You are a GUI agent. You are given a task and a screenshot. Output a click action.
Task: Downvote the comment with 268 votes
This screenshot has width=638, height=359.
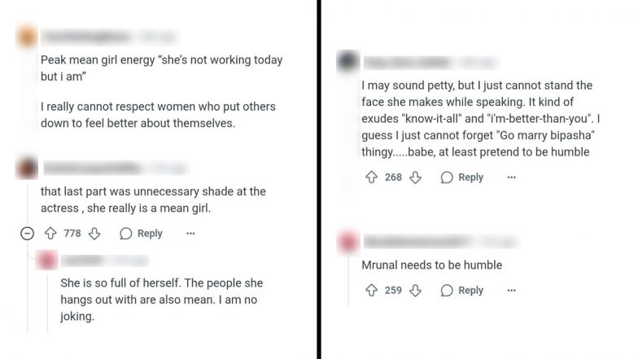[x=416, y=177]
